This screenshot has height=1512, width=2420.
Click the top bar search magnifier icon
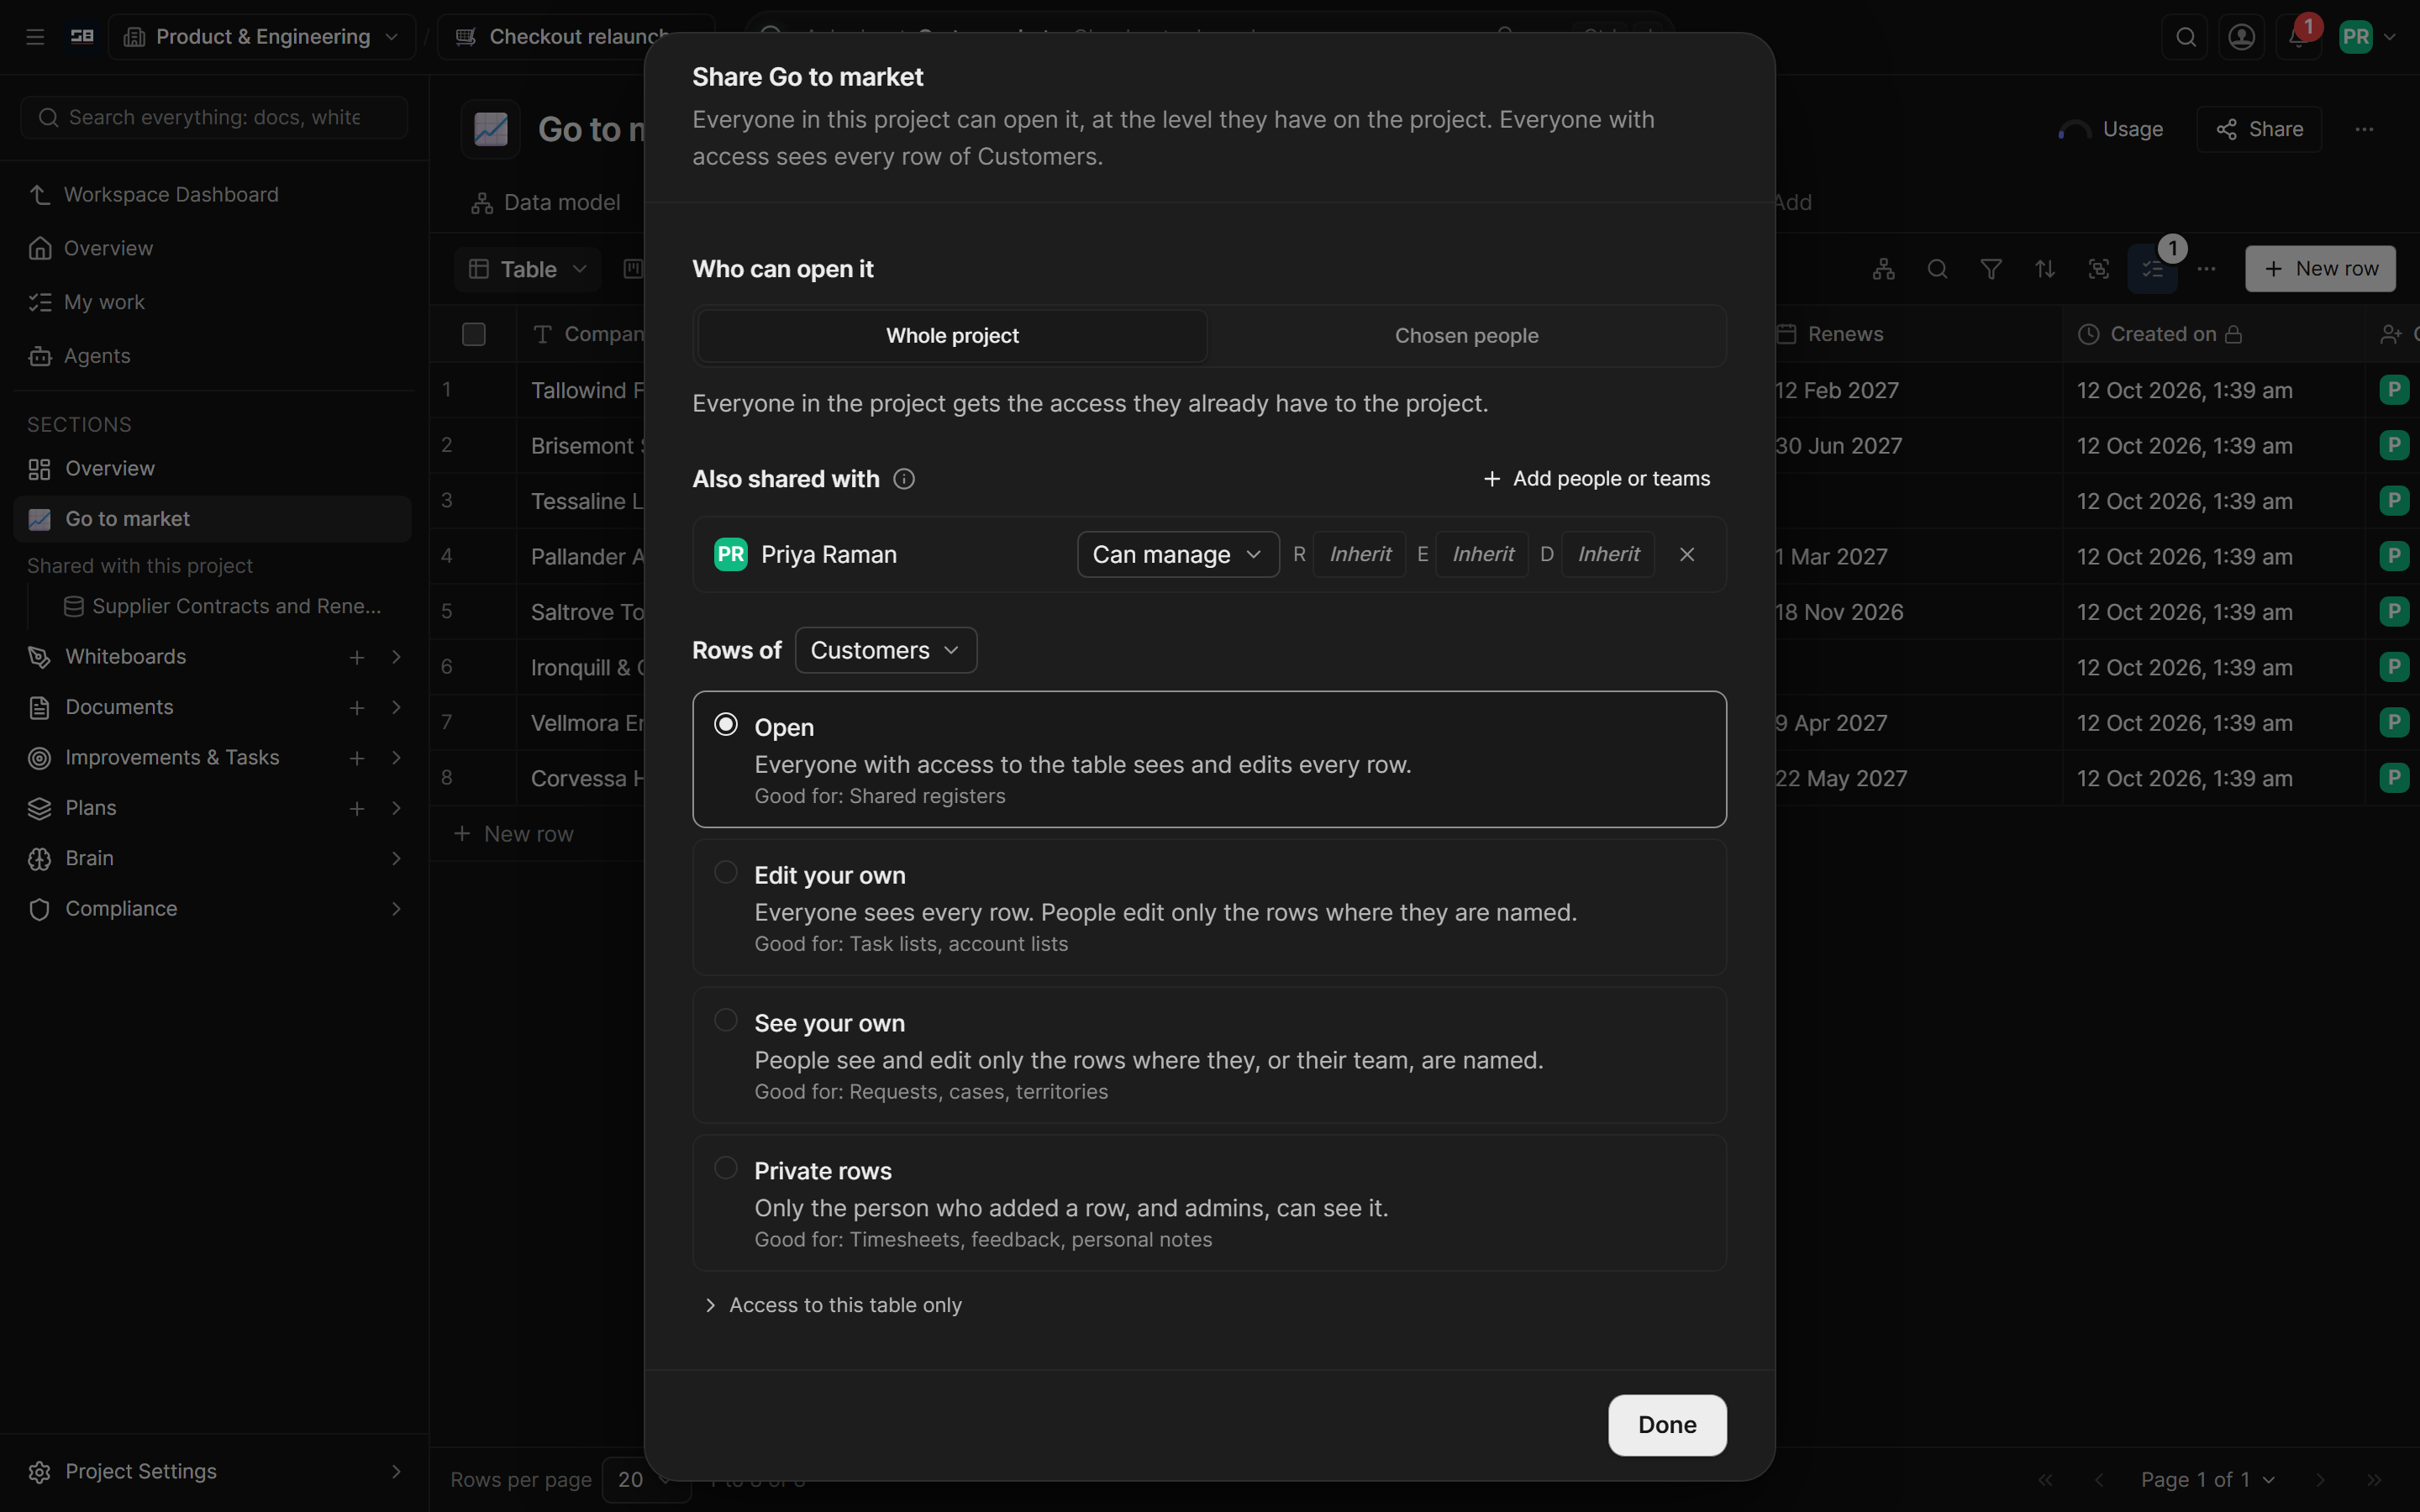pyautogui.click(x=2186, y=37)
